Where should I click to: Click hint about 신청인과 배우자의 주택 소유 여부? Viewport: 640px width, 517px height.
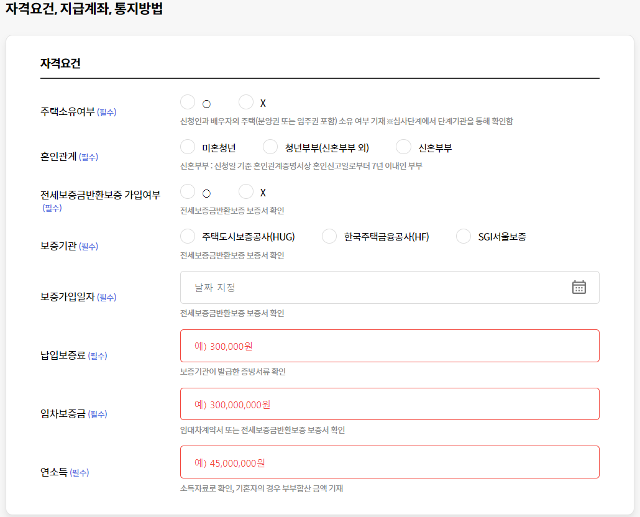(x=347, y=121)
